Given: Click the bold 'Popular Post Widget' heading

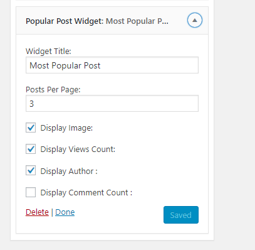Looking at the screenshot, I should (65, 21).
